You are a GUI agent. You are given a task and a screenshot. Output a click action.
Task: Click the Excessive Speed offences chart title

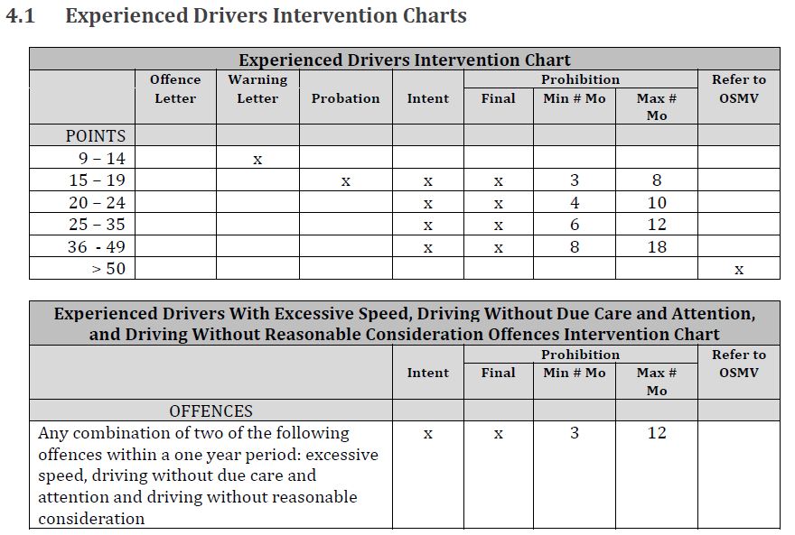[404, 323]
